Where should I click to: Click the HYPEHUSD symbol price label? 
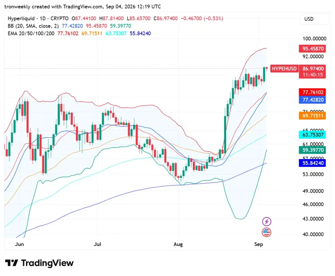(284, 69)
